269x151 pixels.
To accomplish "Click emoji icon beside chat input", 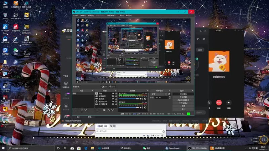I will (x=164, y=131).
